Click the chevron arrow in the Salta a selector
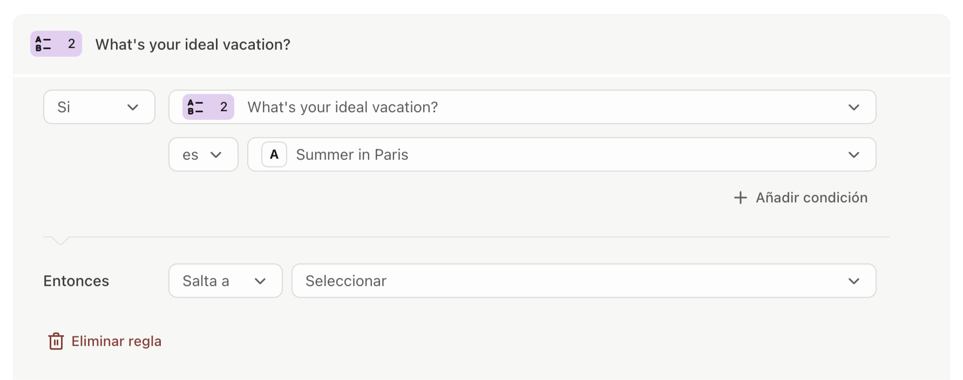This screenshot has height=380, width=963. [260, 281]
